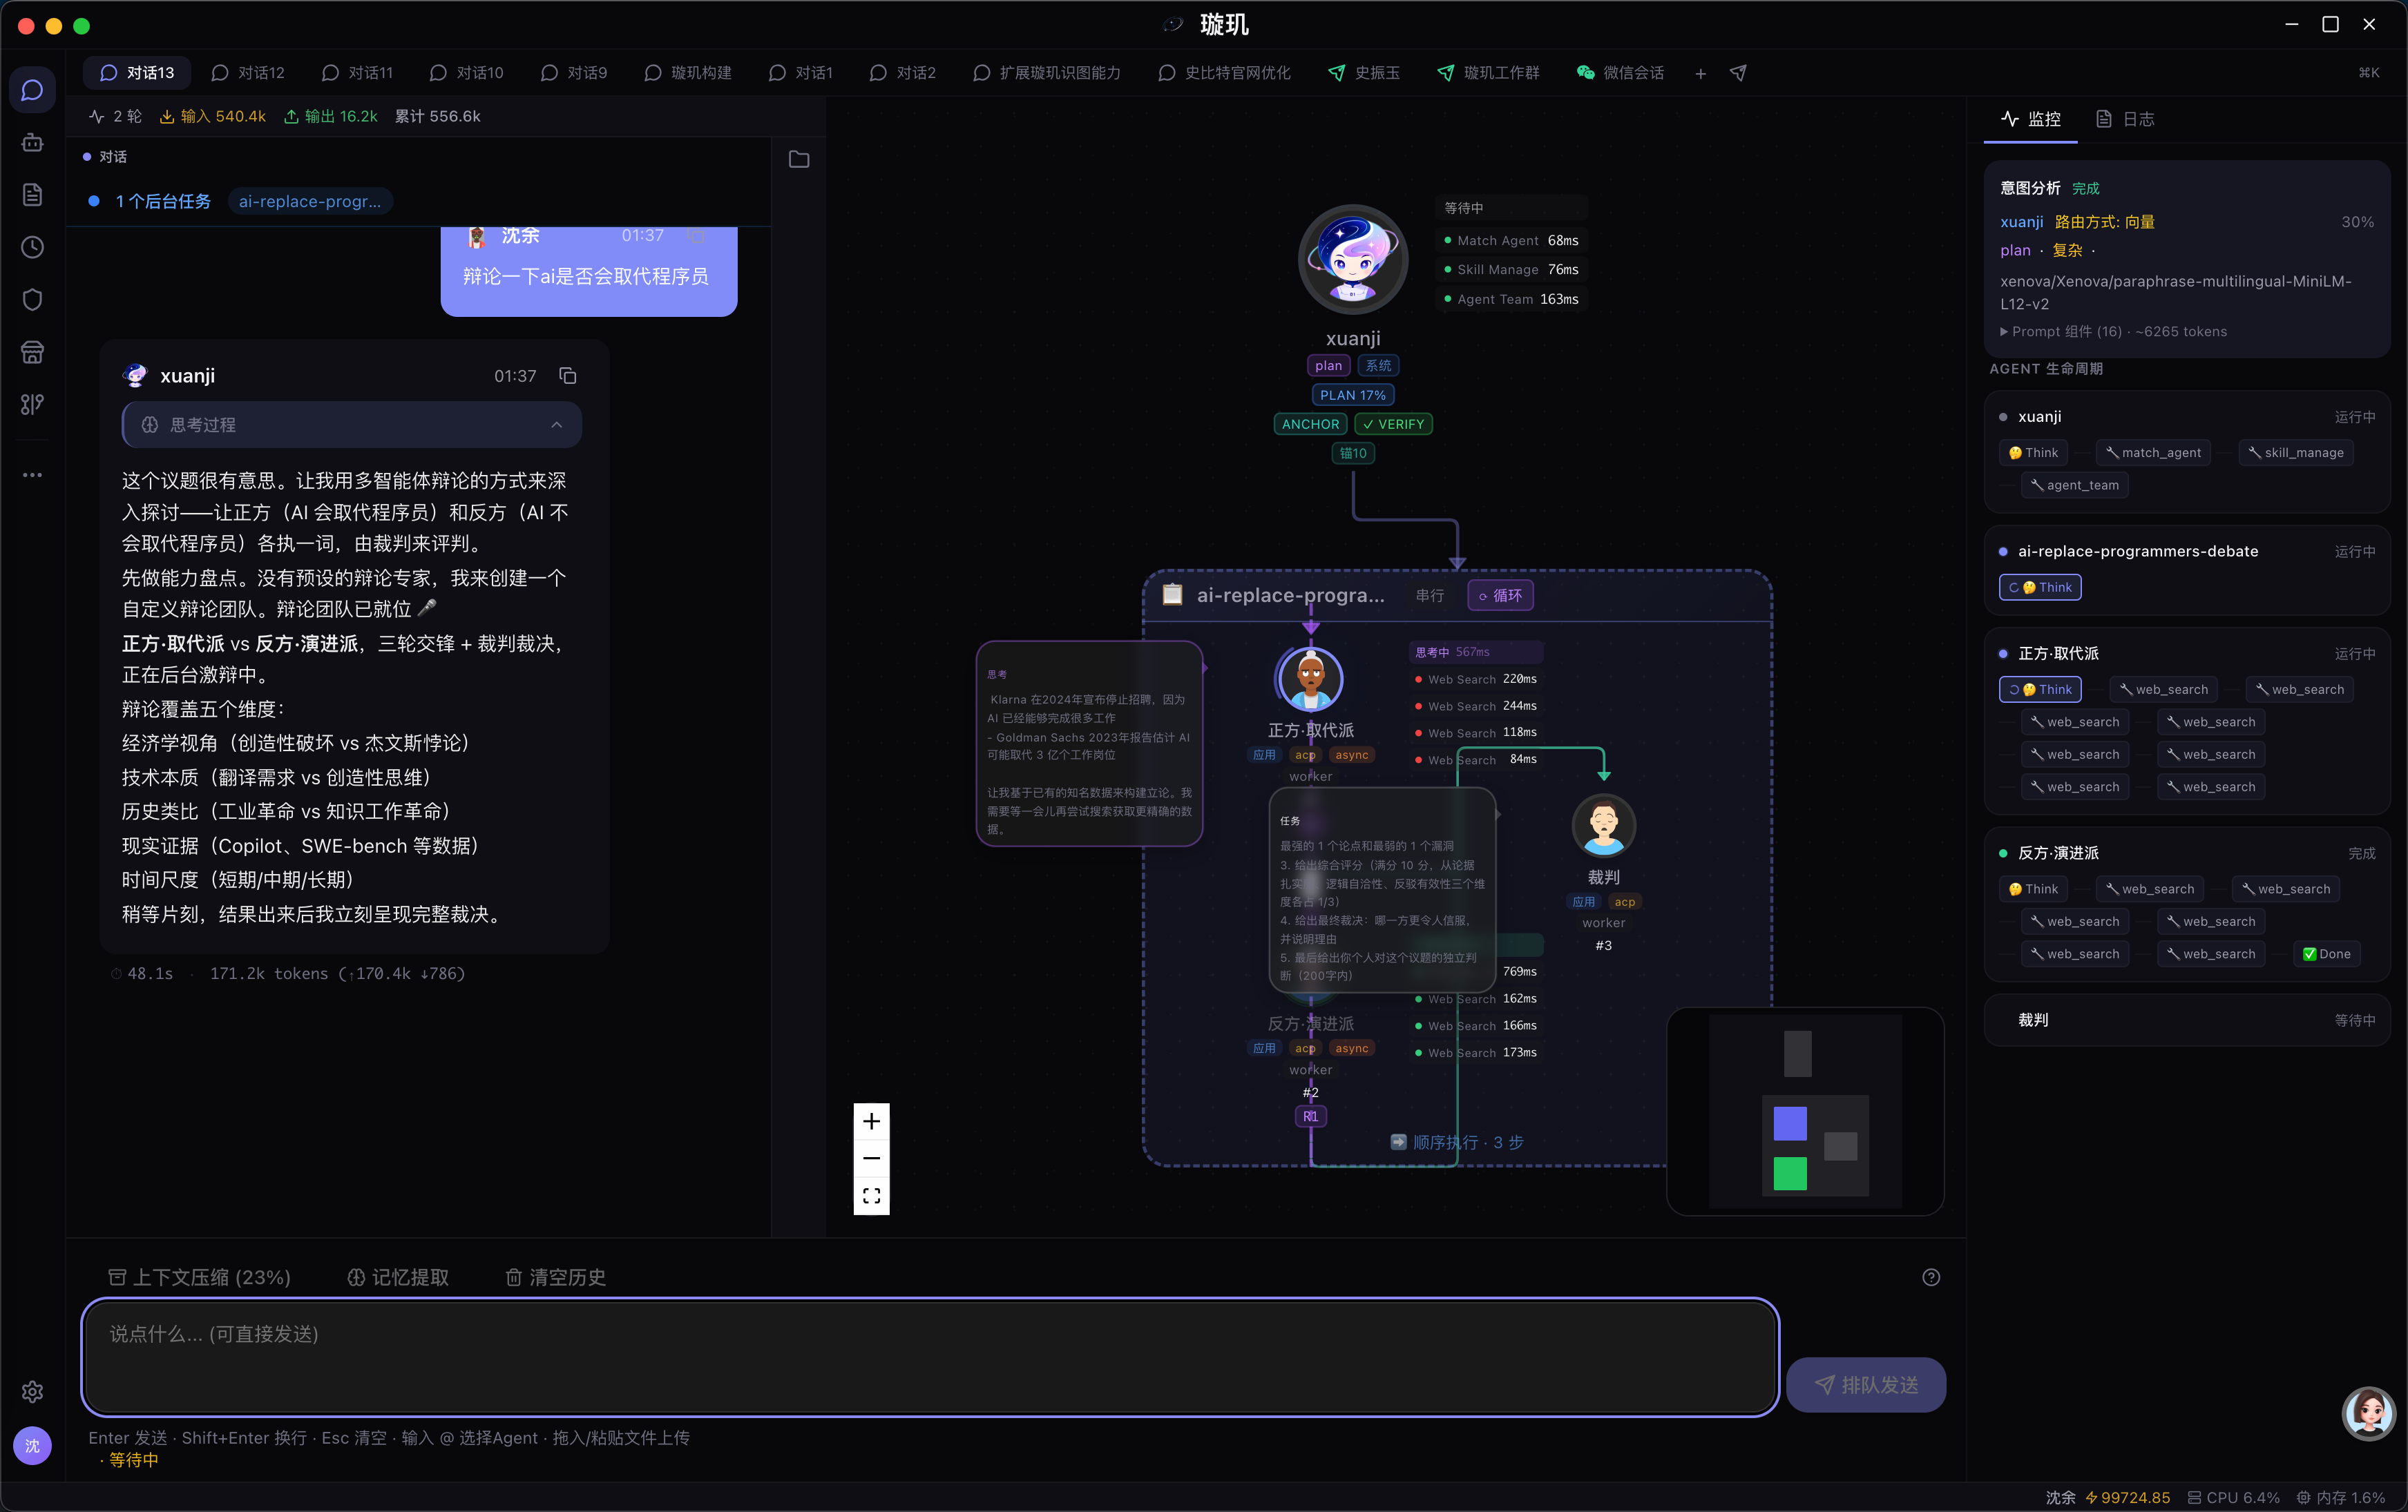This screenshot has height=1512, width=2408.
Task: Open the shield security icon in sidebar
Action: [x=32, y=300]
